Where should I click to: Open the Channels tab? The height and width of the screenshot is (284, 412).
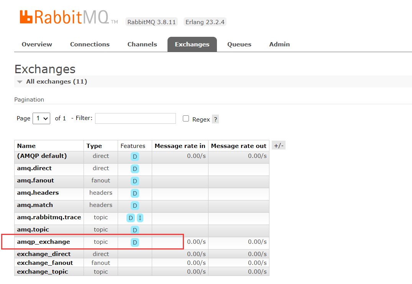(x=142, y=44)
